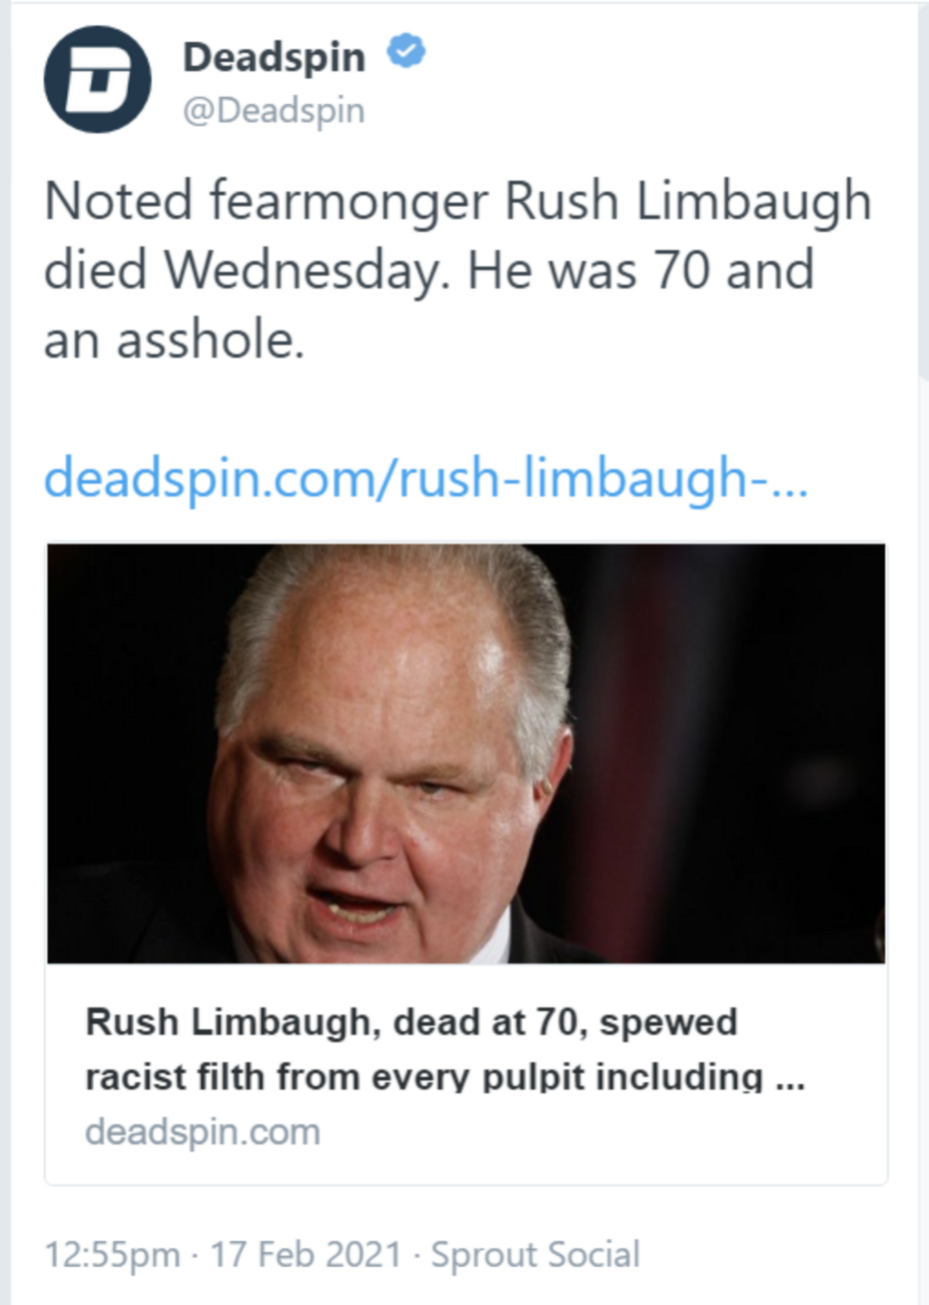The height and width of the screenshot is (1305, 929).
Task: Click the "Noted fearmonger Rush Limbaugh" tweet line
Action: pos(458,201)
